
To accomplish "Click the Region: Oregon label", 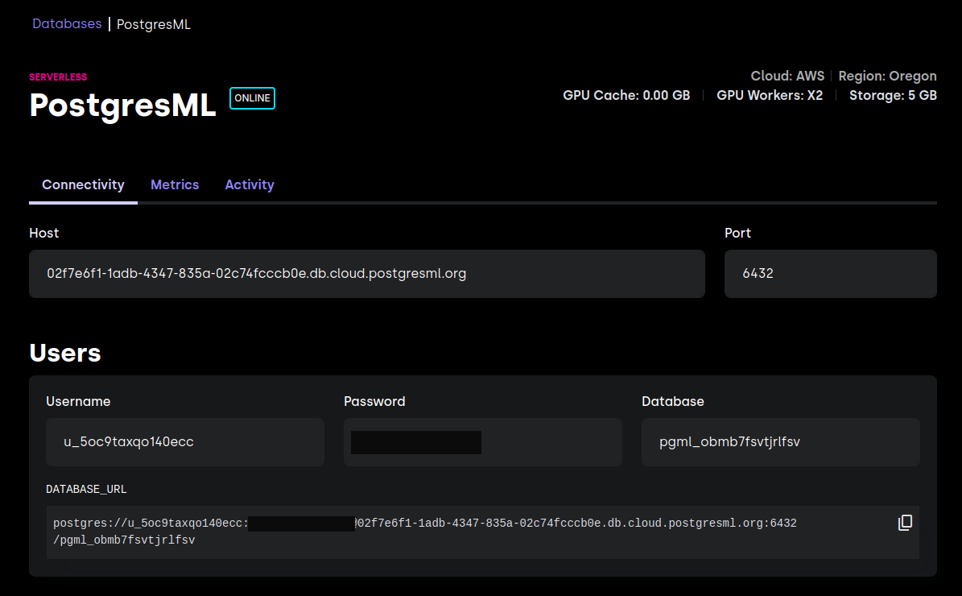I will coord(888,77).
